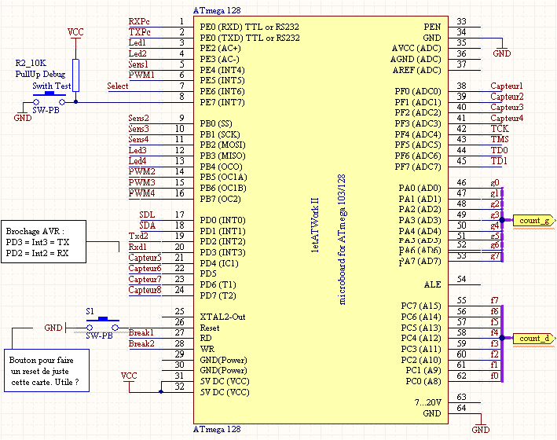Select the VCC power symbol above resistor R2
This screenshot has height=440, width=557.
click(x=75, y=32)
